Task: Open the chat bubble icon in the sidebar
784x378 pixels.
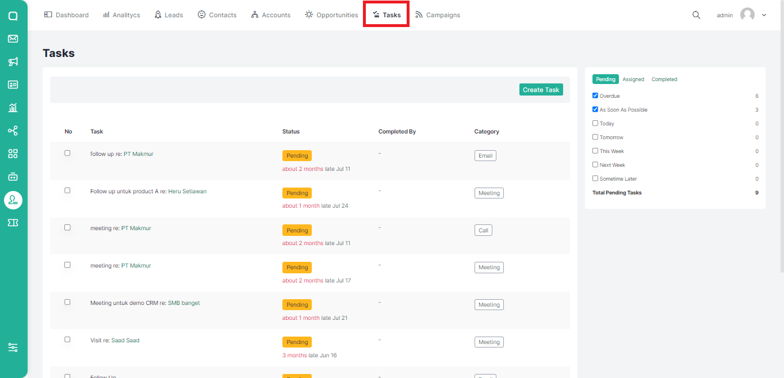Action: point(13,16)
